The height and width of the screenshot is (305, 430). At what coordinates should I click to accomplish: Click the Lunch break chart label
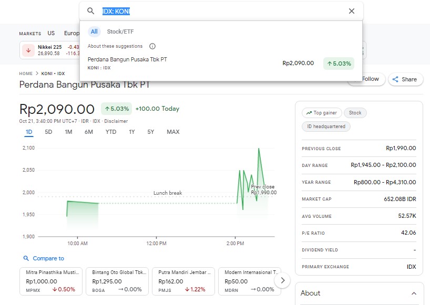(x=168, y=193)
